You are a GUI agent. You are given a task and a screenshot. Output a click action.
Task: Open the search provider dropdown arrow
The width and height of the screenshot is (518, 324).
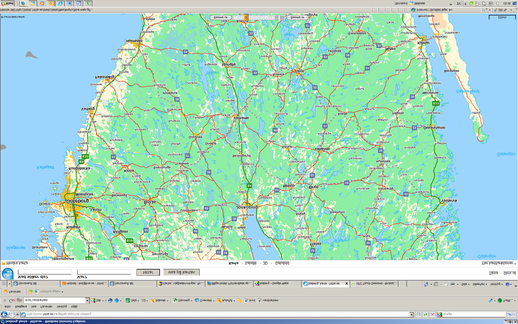tap(515, 314)
